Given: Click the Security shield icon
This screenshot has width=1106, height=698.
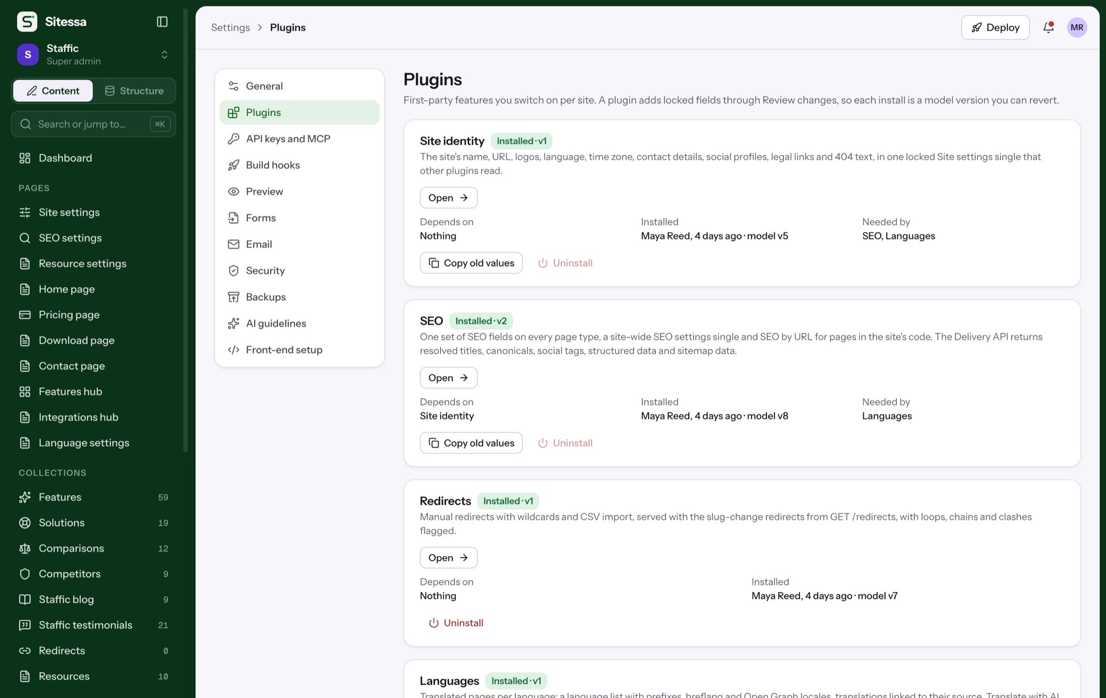Looking at the screenshot, I should [x=234, y=270].
